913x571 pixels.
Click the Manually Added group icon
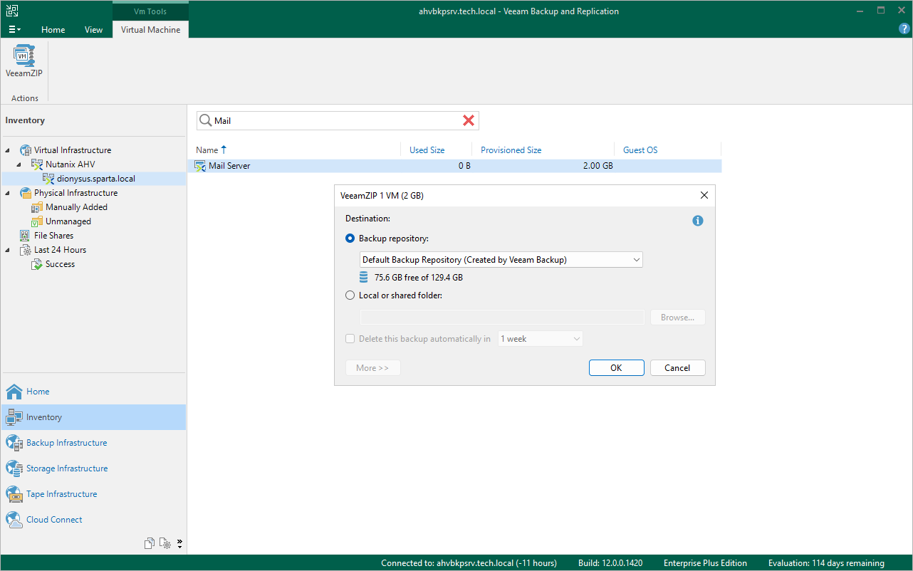pos(37,207)
